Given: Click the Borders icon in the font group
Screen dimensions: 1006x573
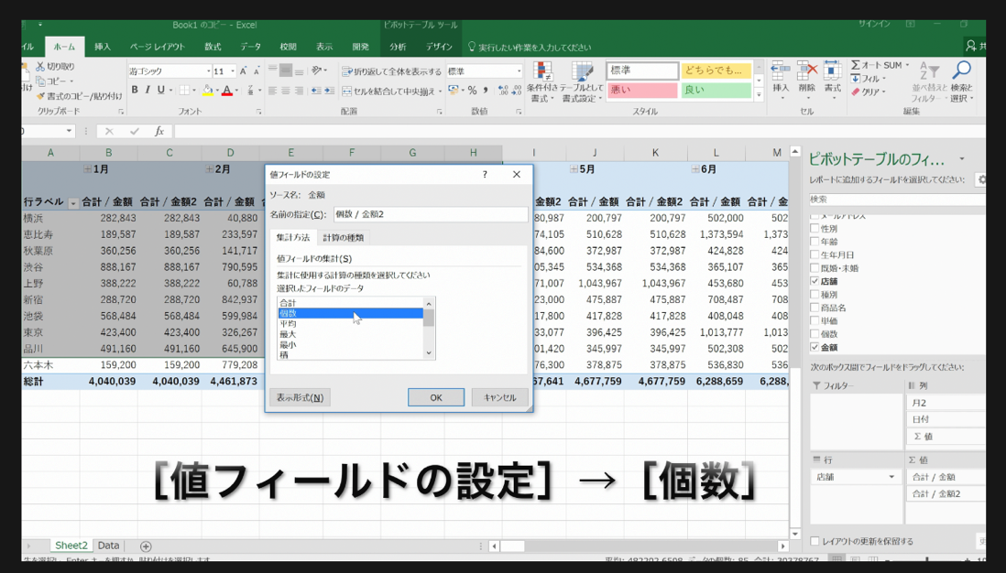Looking at the screenshot, I should point(184,91).
